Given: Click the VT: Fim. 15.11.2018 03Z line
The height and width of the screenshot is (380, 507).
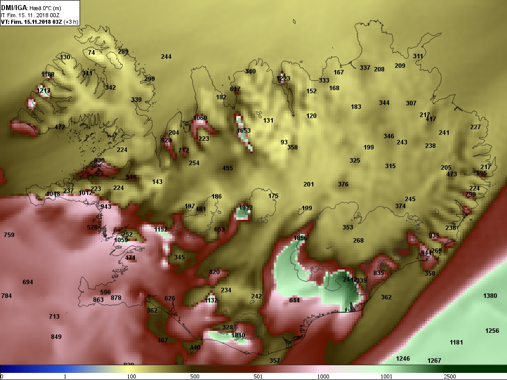Looking at the screenshot, I should click(x=40, y=22).
